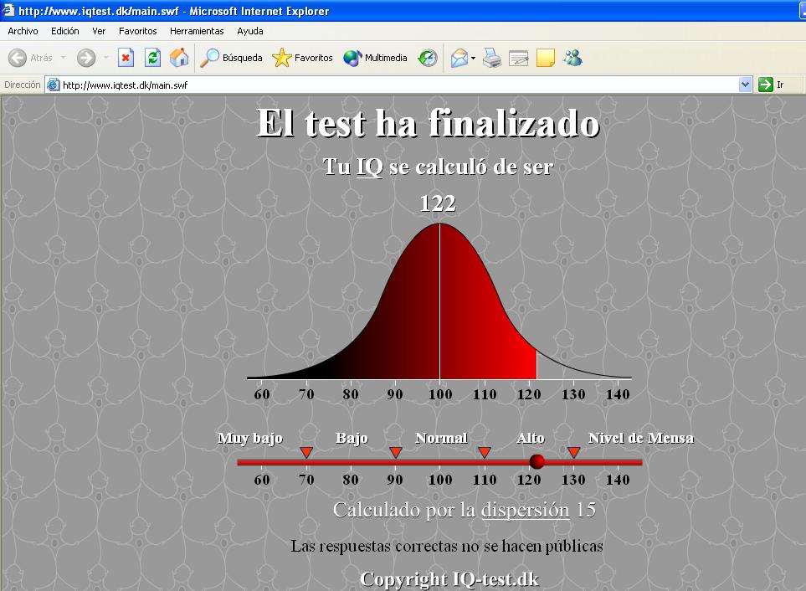
Task: Open History clock icon
Action: [427, 58]
